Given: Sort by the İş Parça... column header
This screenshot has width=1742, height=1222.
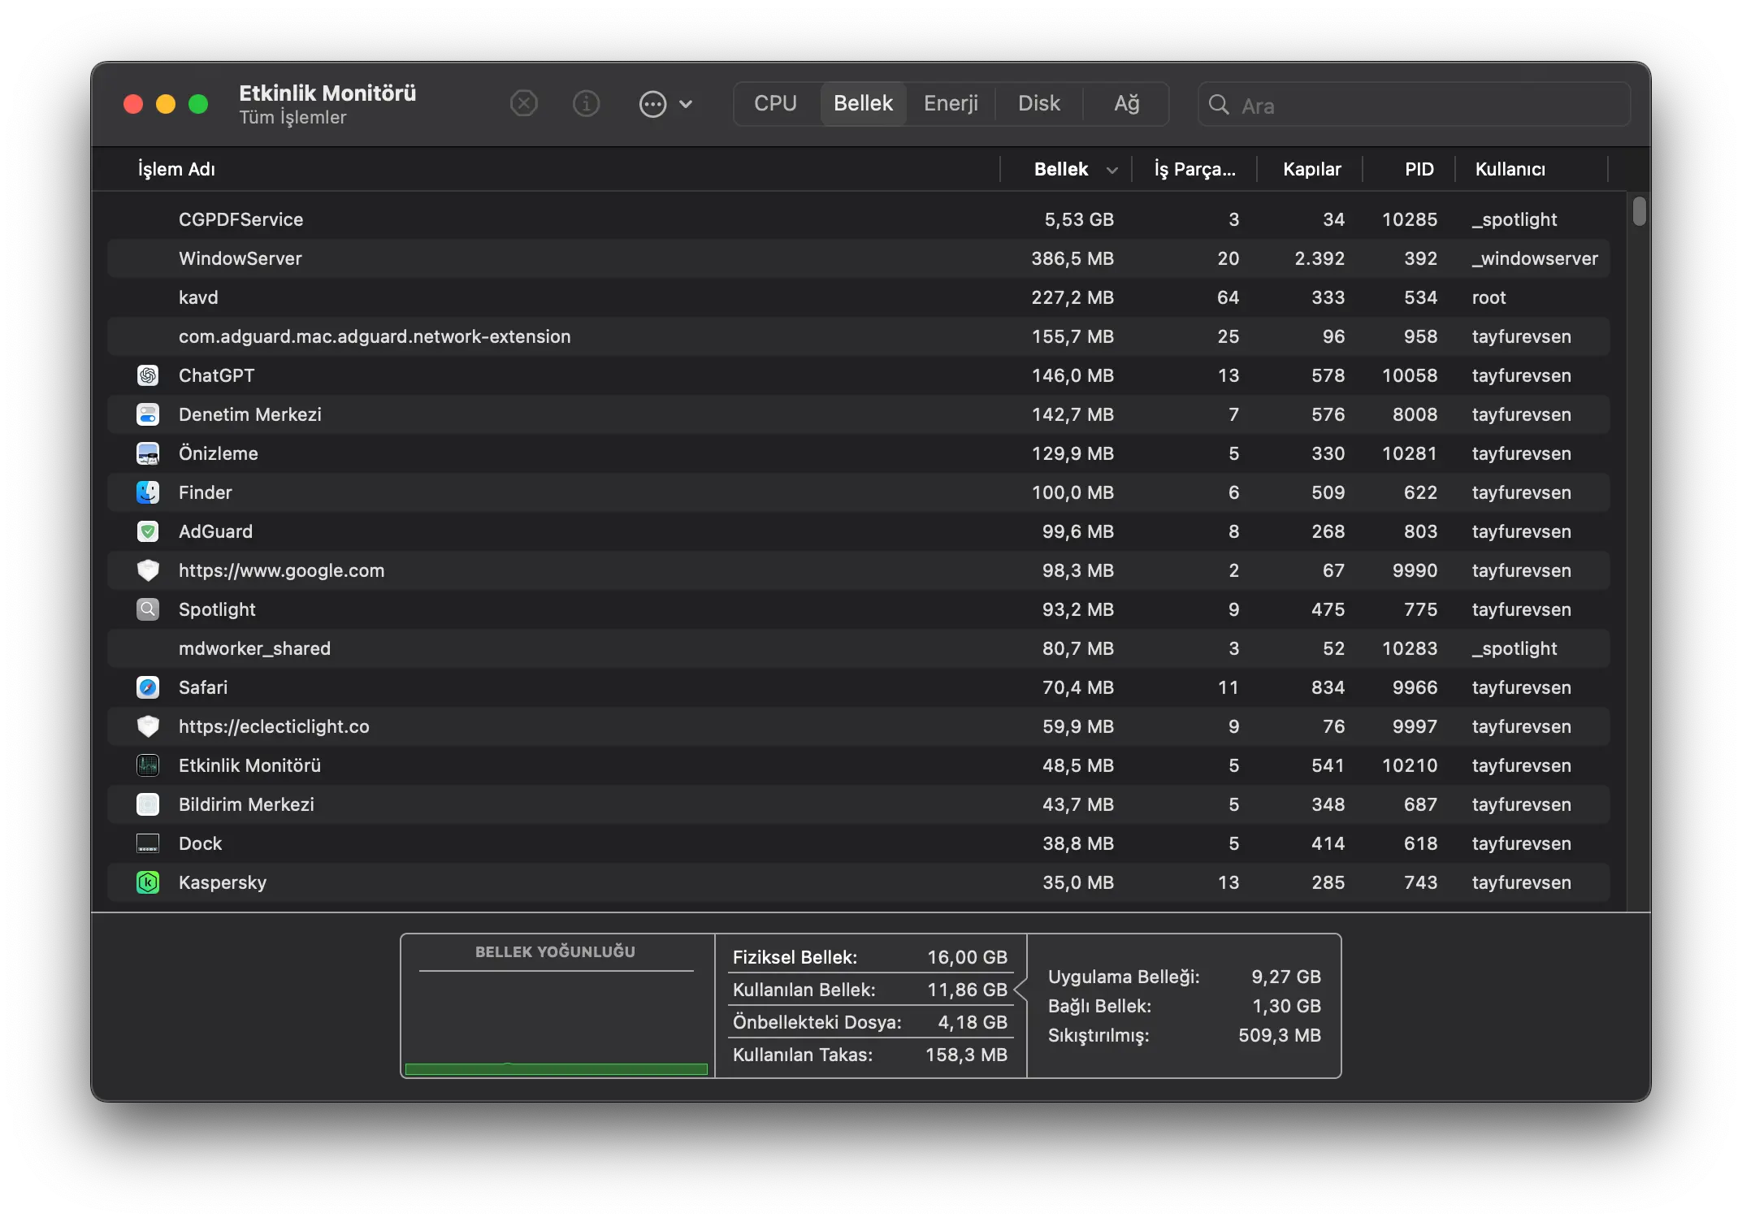Looking at the screenshot, I should coord(1194,169).
